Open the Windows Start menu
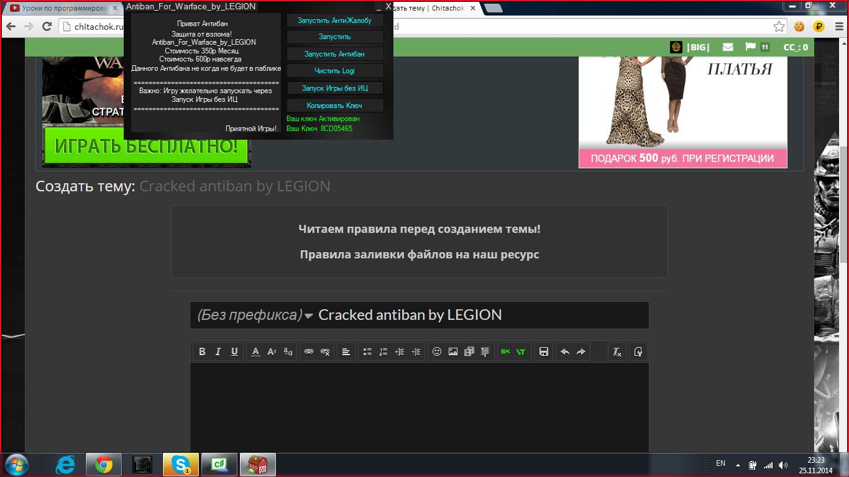 point(16,465)
